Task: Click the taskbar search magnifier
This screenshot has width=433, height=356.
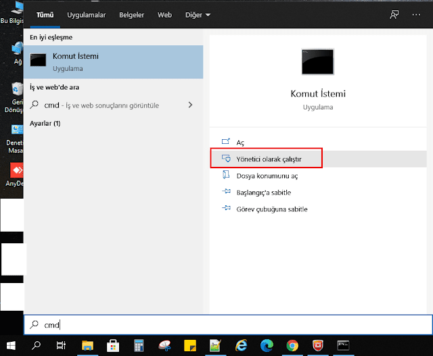Action: tap(36, 345)
